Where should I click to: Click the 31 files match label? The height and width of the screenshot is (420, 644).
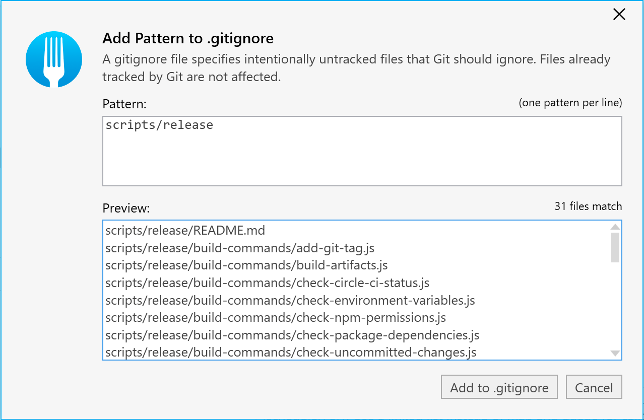pos(588,206)
